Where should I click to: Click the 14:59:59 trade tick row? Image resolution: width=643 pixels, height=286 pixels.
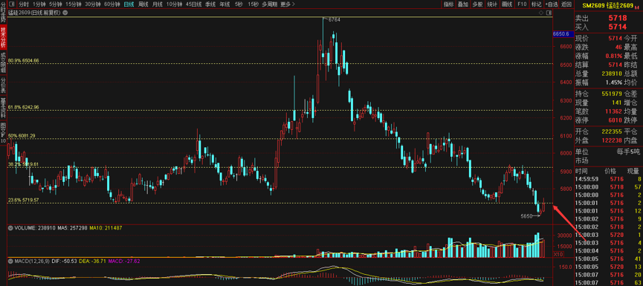[x=608, y=179]
